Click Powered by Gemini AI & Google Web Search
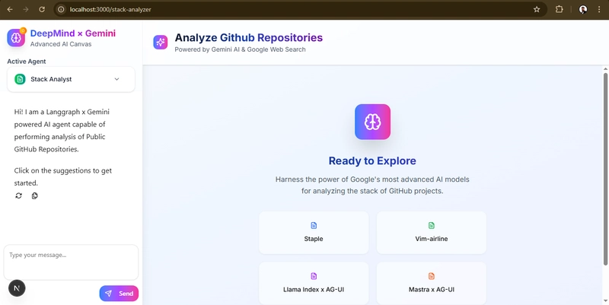Image resolution: width=609 pixels, height=305 pixels. (x=240, y=49)
